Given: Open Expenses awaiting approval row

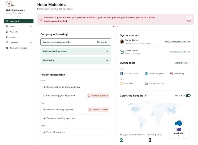Looking at the screenshot, I should tap(76, 118).
